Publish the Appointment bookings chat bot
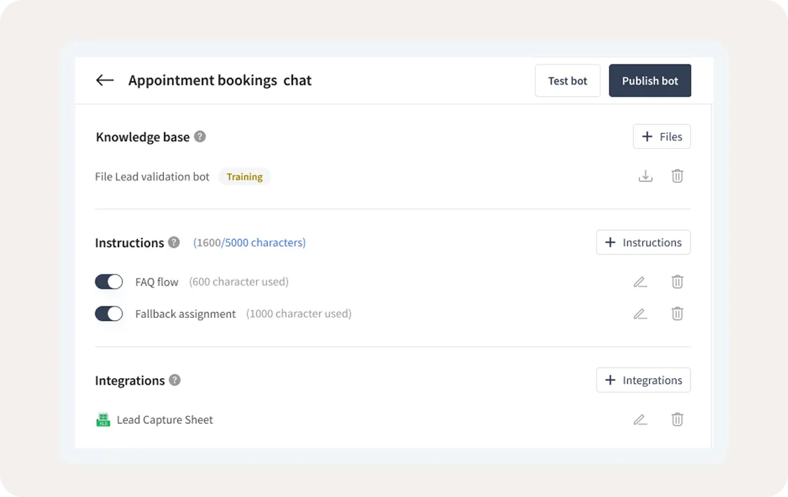Viewport: 788px width, 497px height. point(650,80)
